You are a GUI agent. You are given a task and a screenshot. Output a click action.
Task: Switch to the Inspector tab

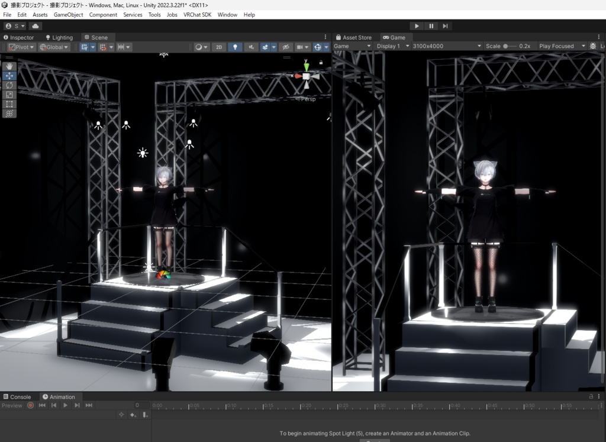tap(18, 37)
